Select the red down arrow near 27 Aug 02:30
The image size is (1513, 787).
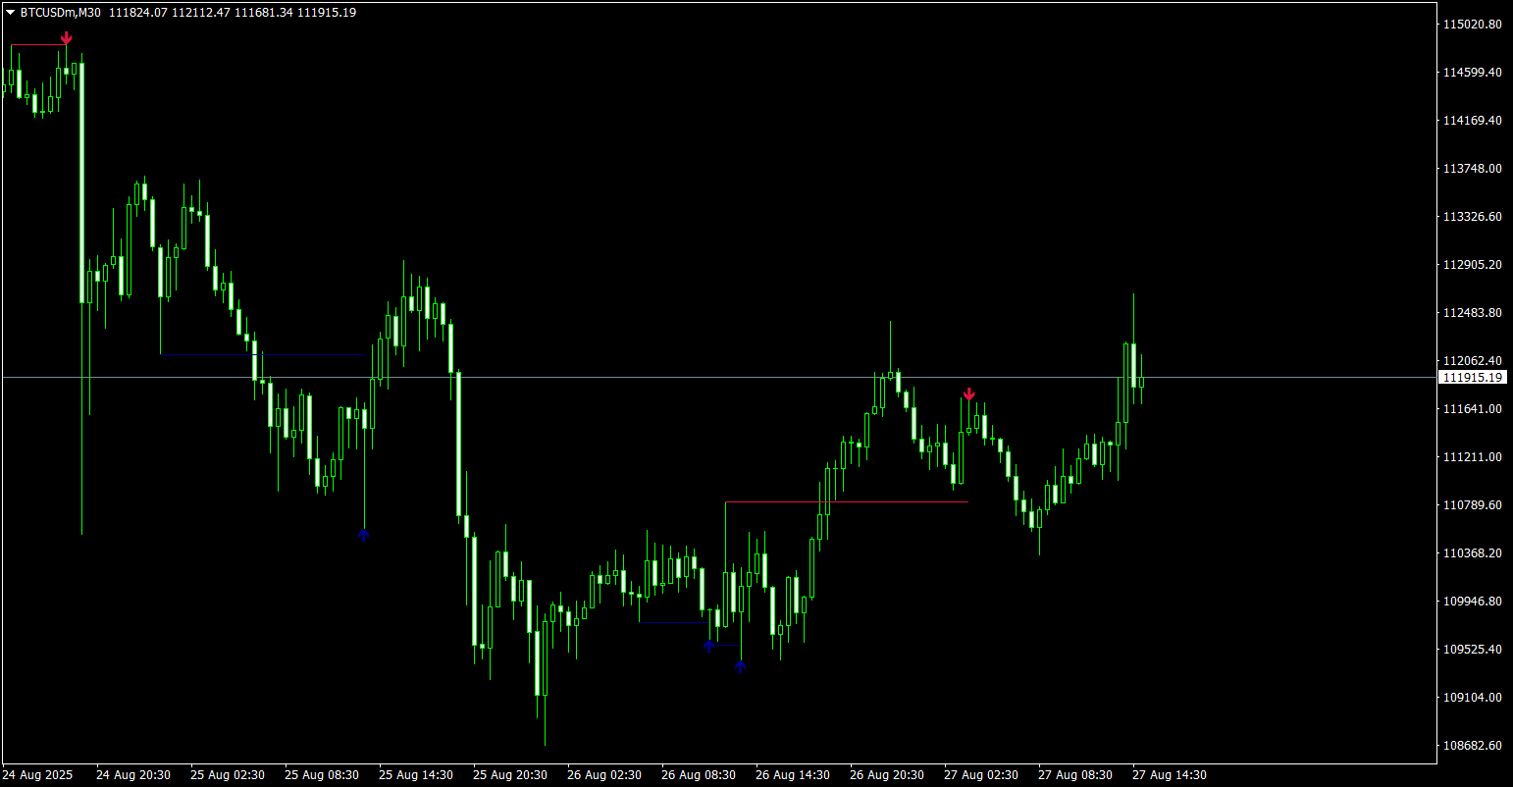click(x=968, y=394)
